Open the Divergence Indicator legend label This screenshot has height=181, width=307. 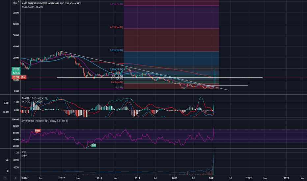(45, 121)
